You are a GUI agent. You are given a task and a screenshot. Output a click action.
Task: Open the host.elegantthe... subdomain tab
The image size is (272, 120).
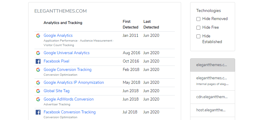(x=212, y=110)
